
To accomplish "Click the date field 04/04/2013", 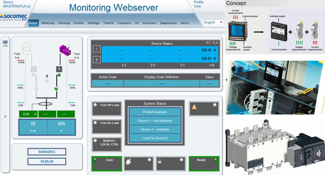I will (47, 152).
